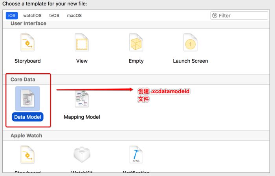Click the Apple Watch section header
Viewport: 275px width, 176px height.
[26, 136]
